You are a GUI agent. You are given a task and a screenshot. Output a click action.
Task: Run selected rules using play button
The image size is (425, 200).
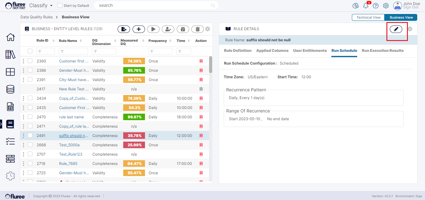pos(153,29)
